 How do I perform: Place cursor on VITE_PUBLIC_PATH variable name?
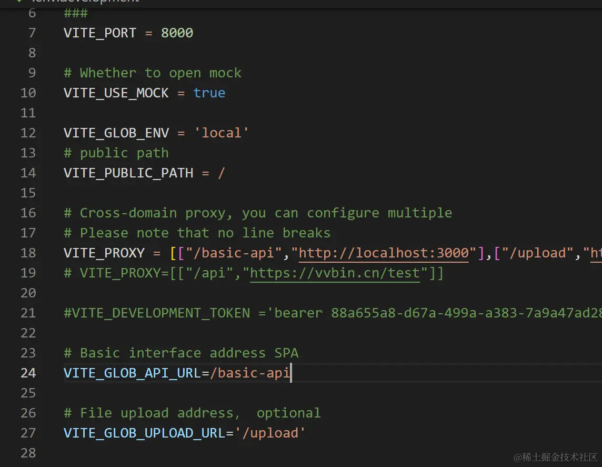128,173
